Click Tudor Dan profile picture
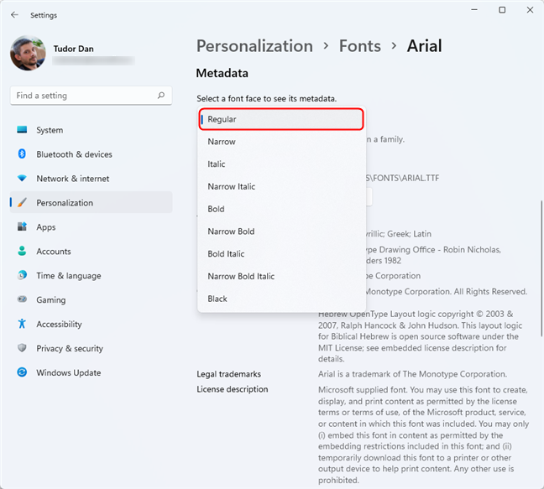544x489 pixels. pyautogui.click(x=28, y=53)
